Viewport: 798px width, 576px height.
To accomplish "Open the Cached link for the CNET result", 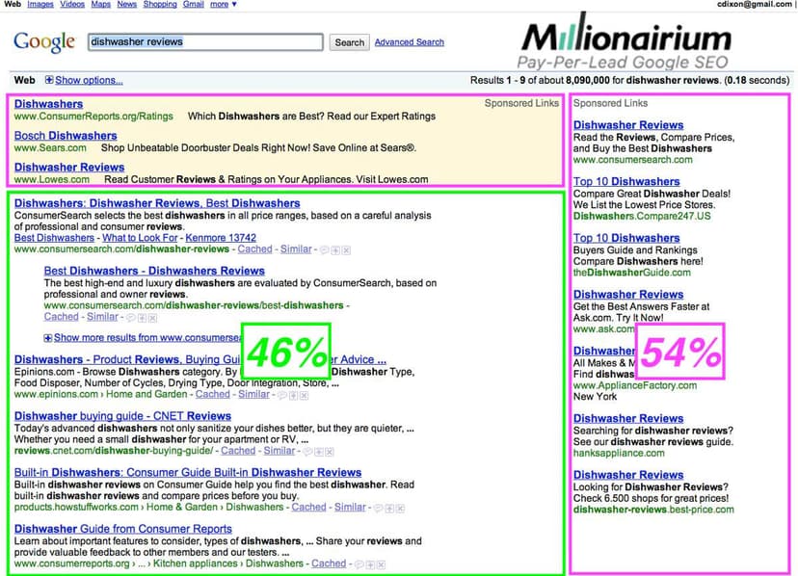I will (x=238, y=451).
